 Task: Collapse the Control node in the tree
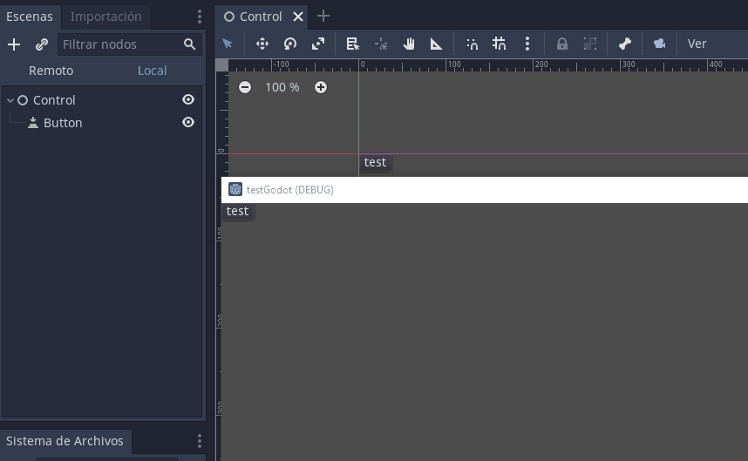(10, 100)
